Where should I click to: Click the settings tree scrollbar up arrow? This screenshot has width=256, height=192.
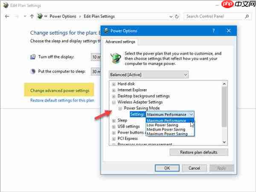(x=224, y=84)
